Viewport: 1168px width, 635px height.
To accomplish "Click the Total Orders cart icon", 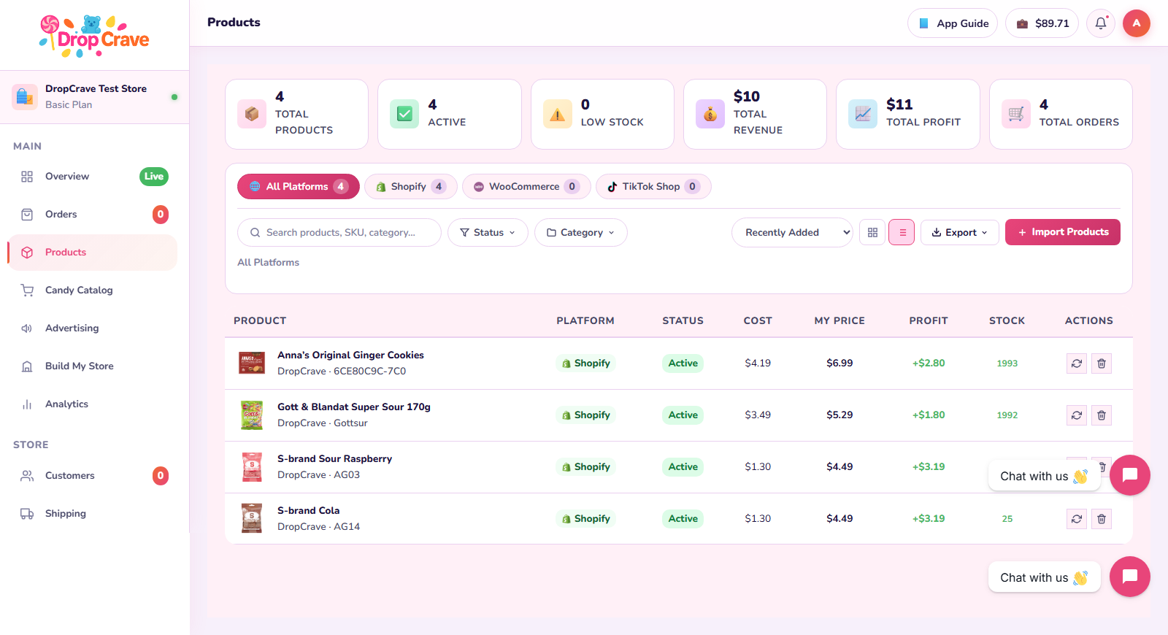I will coord(1016,114).
